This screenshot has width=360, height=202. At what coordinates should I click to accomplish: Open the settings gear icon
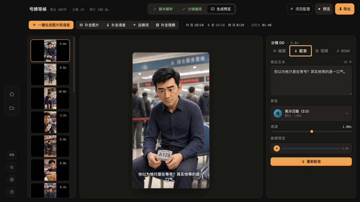point(12,180)
